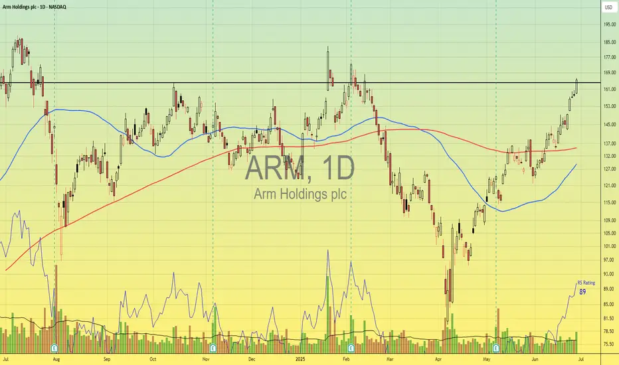
Task: Click the 109.00 price axis label
Action: tap(609, 220)
